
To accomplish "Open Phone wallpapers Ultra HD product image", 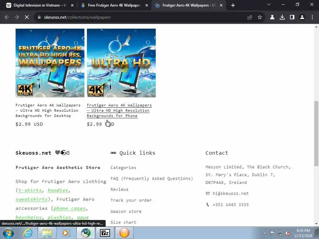I will tap(121, 63).
